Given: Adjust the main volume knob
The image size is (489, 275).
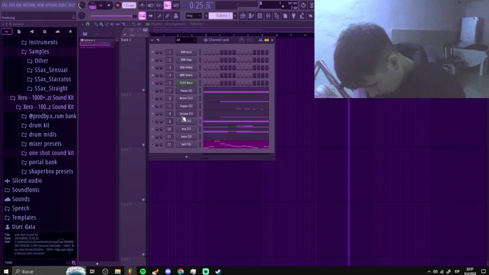Looking at the screenshot, I should pyautogui.click(x=81, y=5).
